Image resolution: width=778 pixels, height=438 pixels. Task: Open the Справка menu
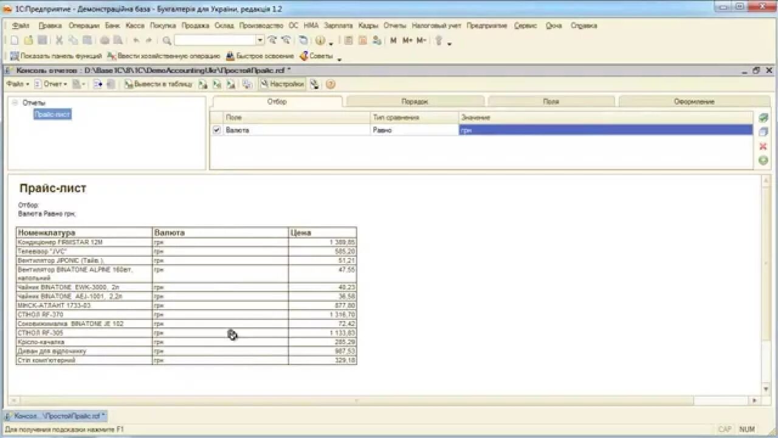click(584, 26)
